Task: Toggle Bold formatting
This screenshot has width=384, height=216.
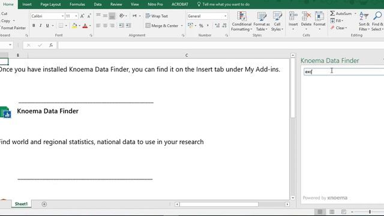Action: coord(34,26)
